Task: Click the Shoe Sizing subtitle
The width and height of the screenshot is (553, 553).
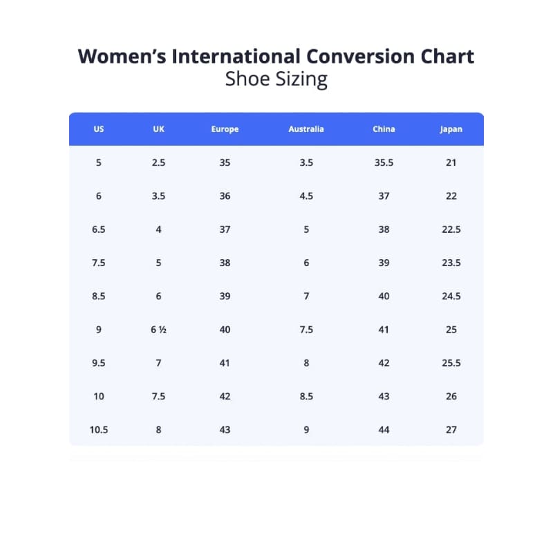Action: click(x=276, y=79)
